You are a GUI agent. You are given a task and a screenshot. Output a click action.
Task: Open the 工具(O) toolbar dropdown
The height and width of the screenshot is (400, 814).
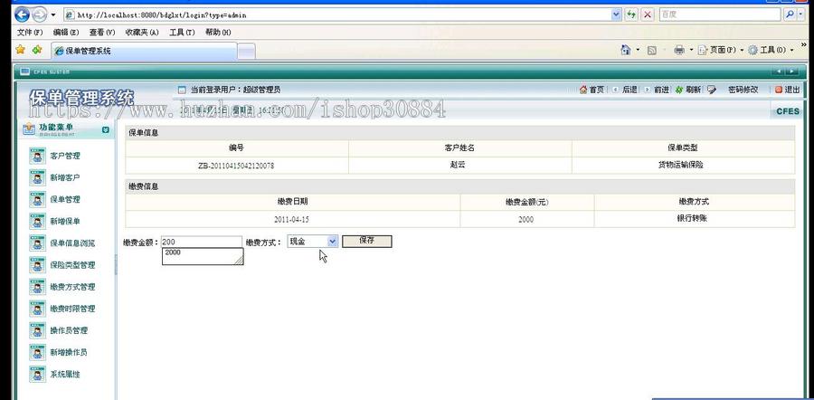[x=771, y=50]
